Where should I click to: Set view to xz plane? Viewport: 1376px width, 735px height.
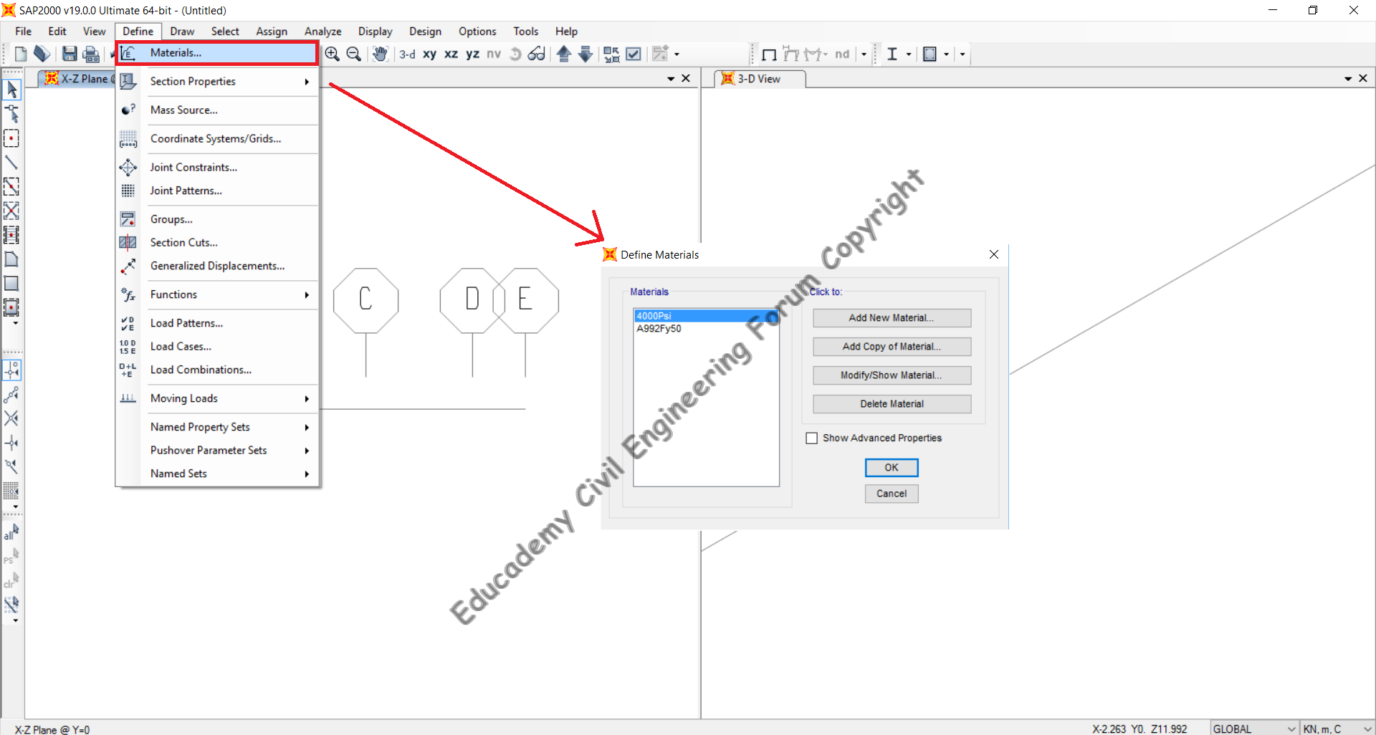(451, 54)
